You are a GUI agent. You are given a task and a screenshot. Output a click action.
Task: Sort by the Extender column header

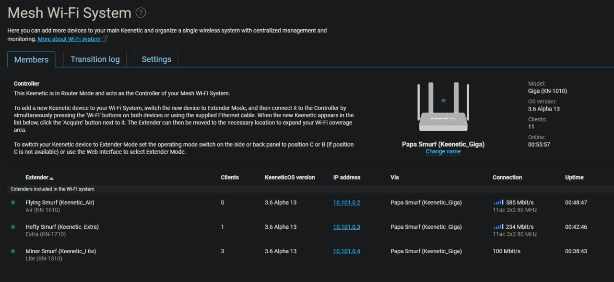coord(37,178)
